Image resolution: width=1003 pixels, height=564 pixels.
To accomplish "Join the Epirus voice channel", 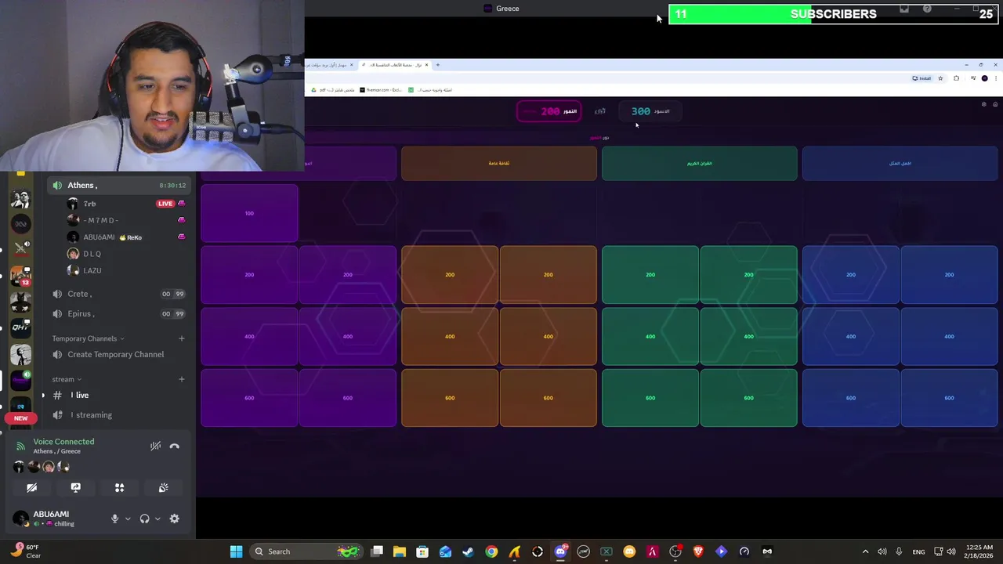I will point(118,313).
